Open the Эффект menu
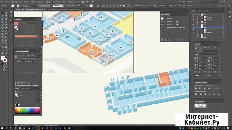This screenshot has width=232, height=130. [49, 2]
